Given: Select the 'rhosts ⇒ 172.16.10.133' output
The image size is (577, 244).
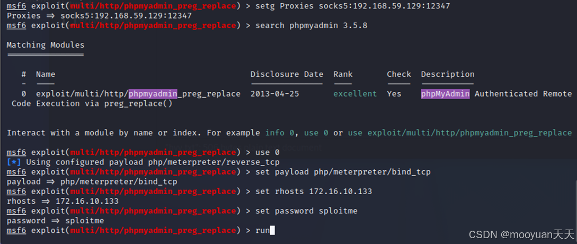Looking at the screenshot, I should tap(63, 201).
